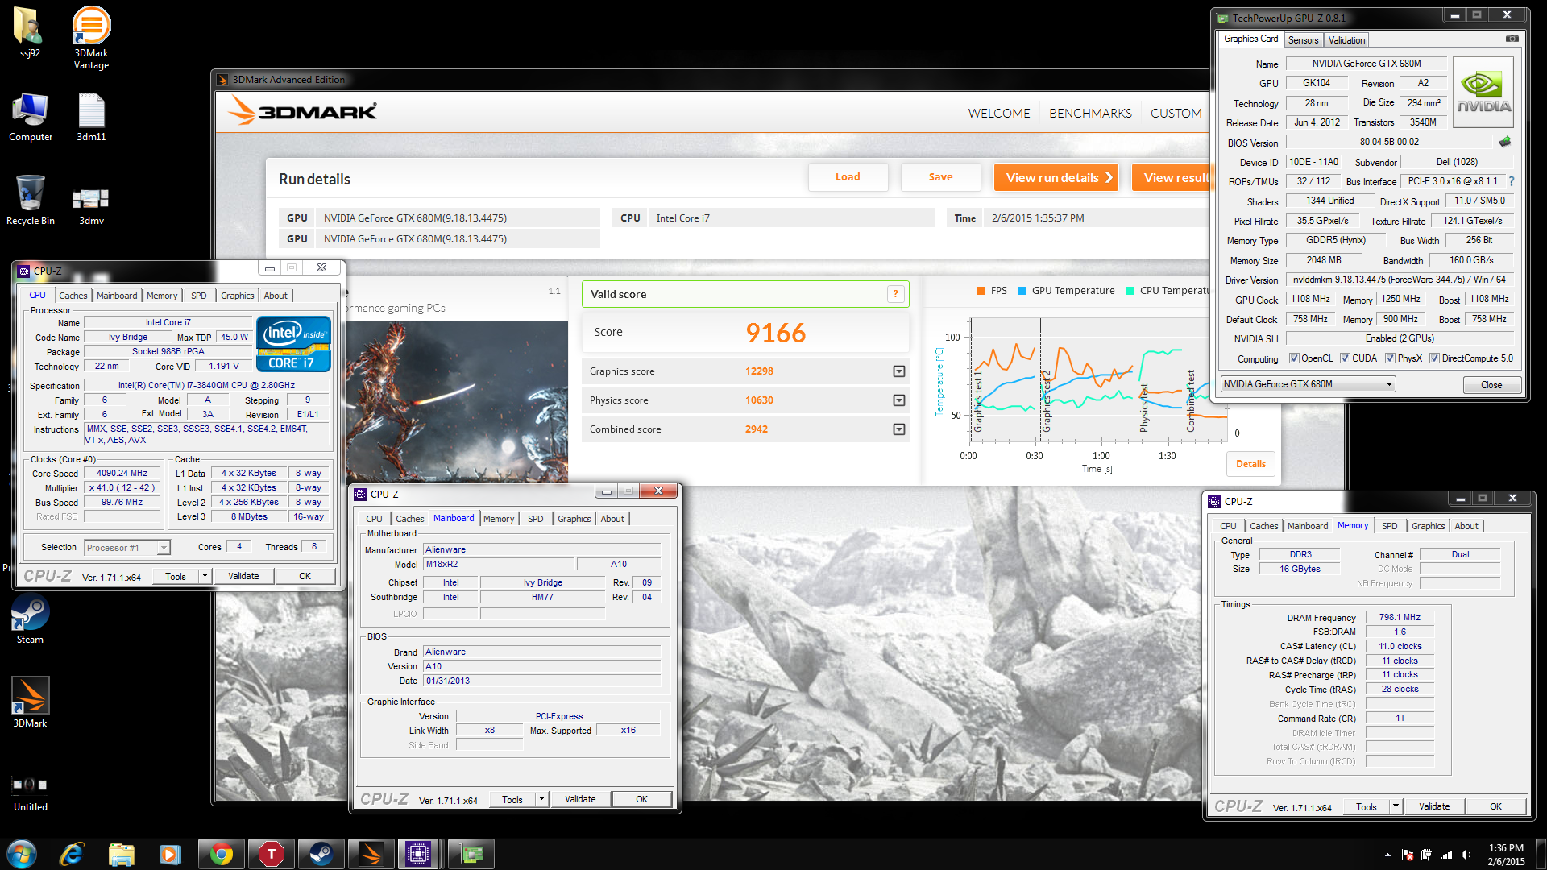Open Windows Media Player from the taskbar
Screen dimensions: 1547x870
170,854
